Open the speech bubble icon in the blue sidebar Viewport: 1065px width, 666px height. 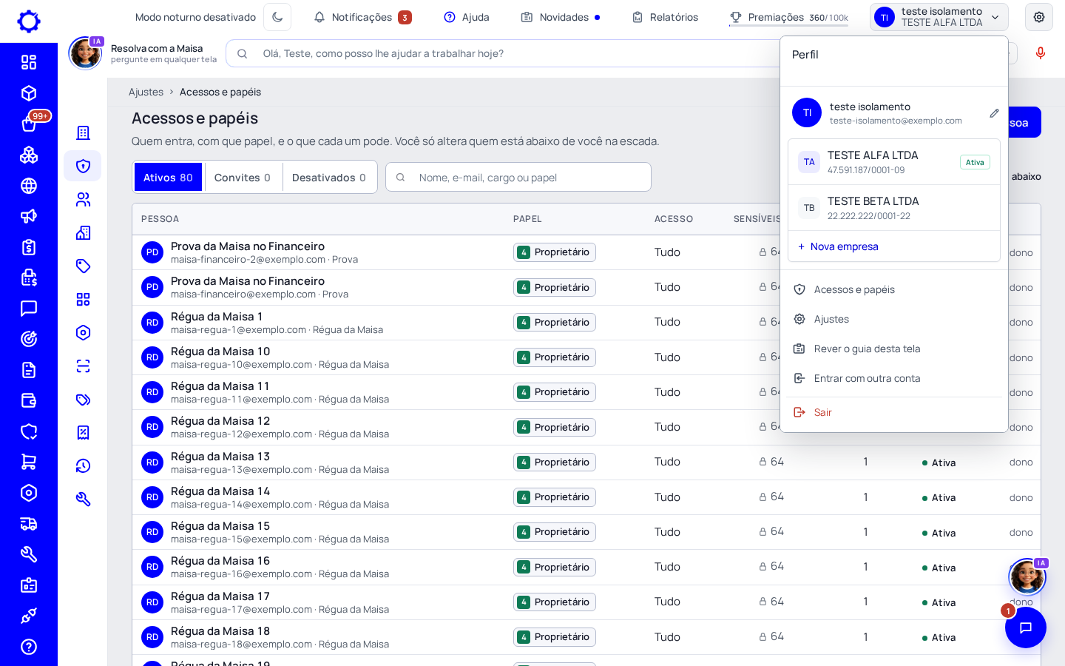click(x=29, y=309)
